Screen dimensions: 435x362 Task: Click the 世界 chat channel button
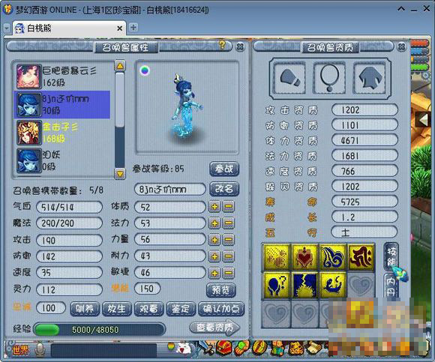[x=20, y=350]
